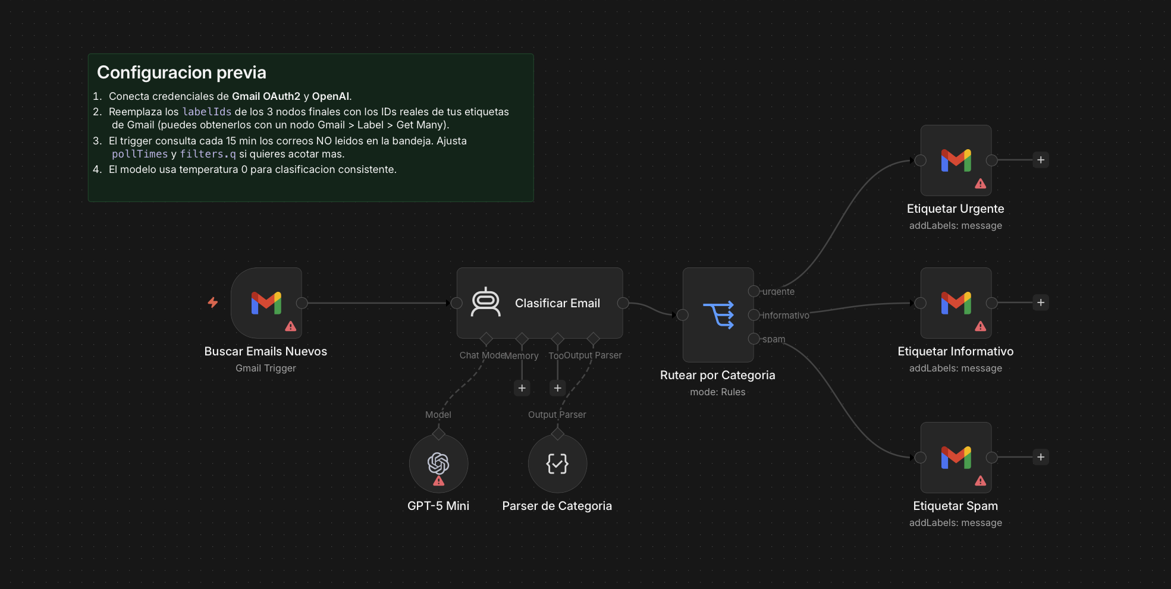Screen dimensions: 1171x589
Task: Click the "Gmail Trigger" subtitle
Action: [266, 368]
